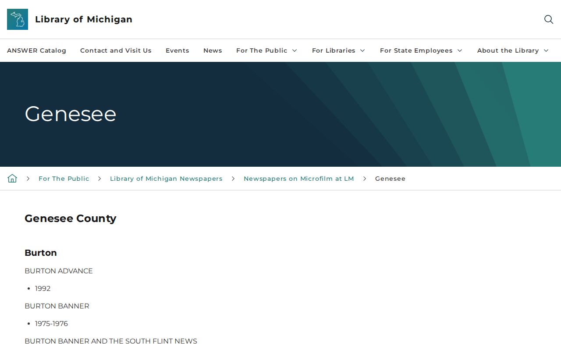The width and height of the screenshot is (561, 351).
Task: Go to home via breadcrumb house icon
Action: (x=12, y=178)
